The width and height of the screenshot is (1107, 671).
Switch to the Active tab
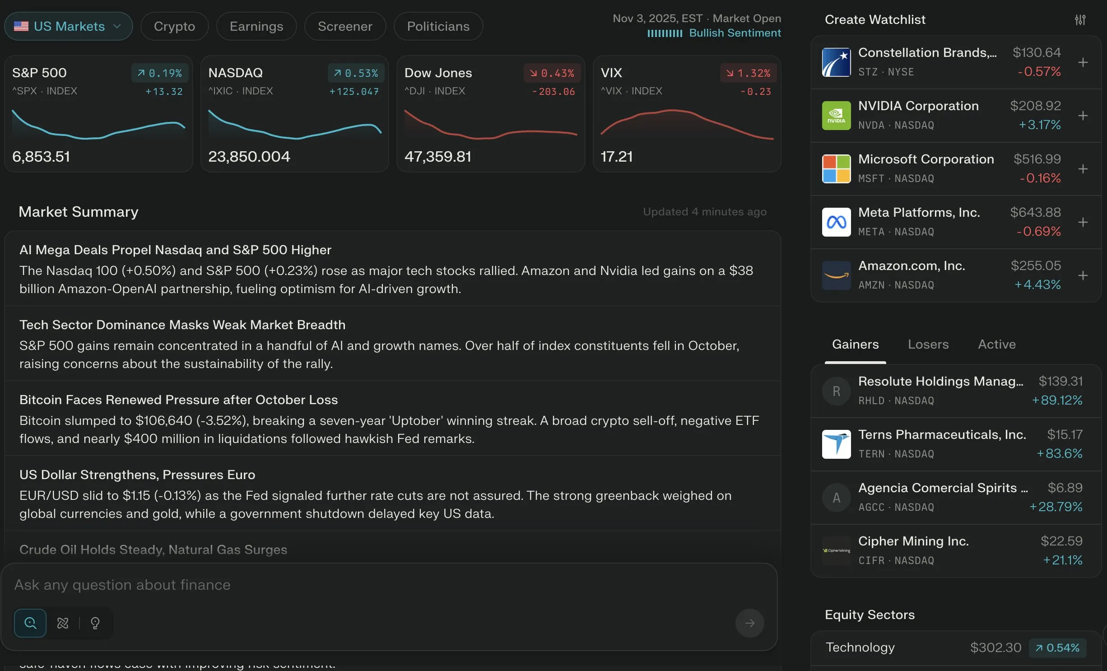click(996, 345)
